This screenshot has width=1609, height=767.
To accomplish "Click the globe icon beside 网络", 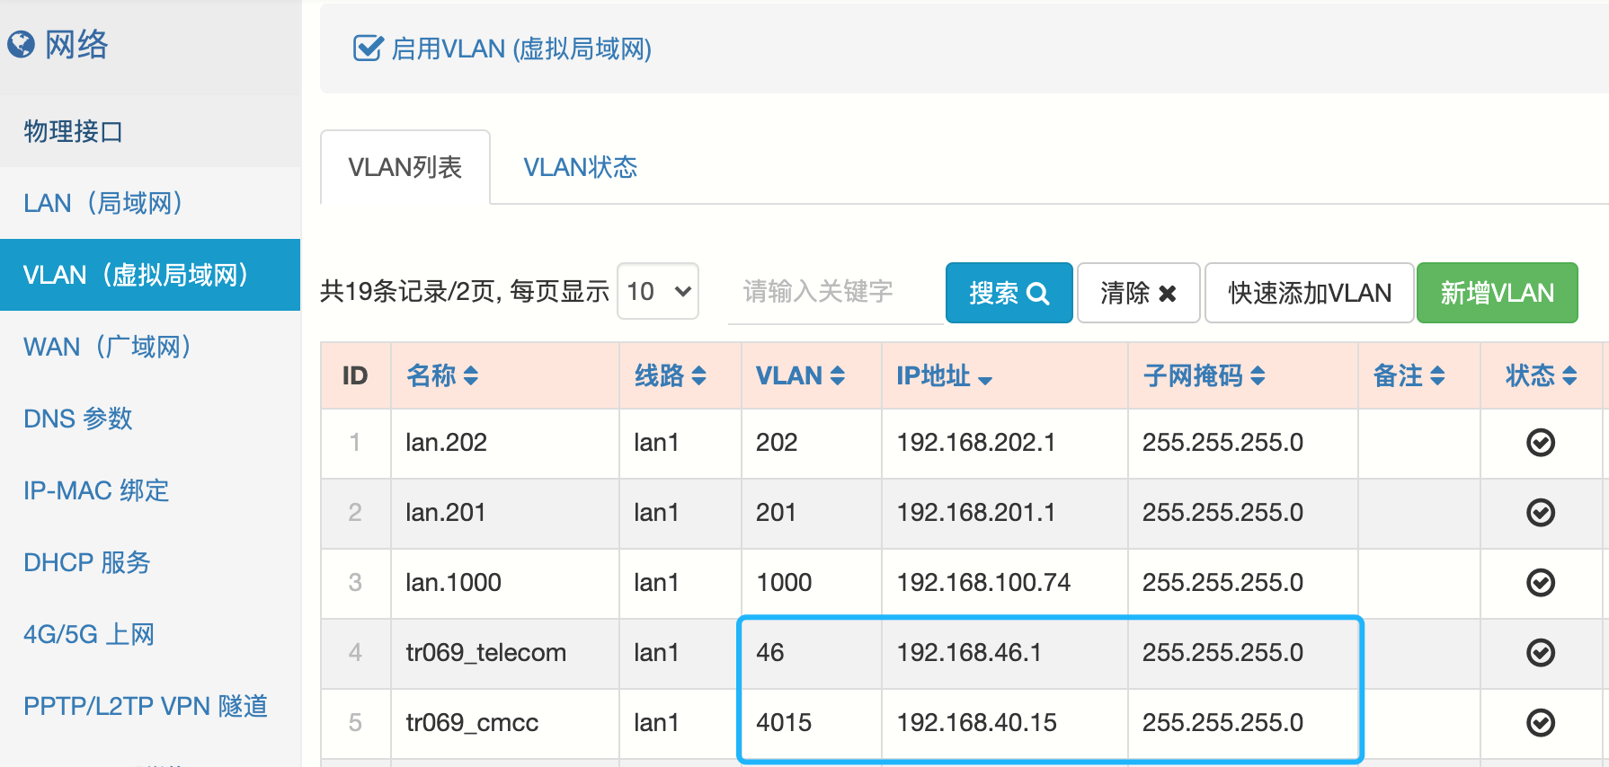I will (21, 44).
